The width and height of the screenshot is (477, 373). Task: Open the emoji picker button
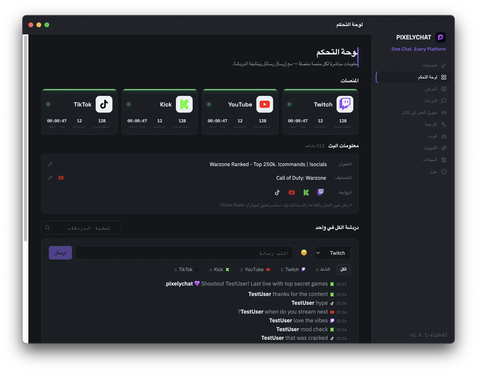tap(304, 253)
